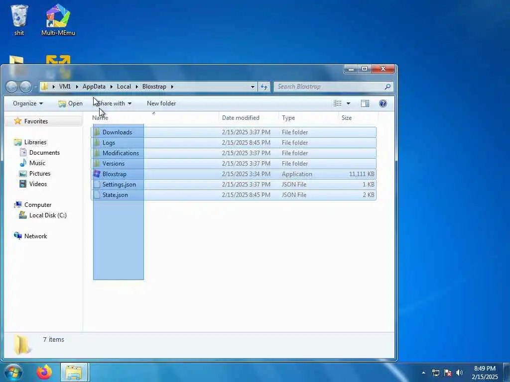Select the Logs folder icon
Image resolution: width=510 pixels, height=382 pixels.
97,143
